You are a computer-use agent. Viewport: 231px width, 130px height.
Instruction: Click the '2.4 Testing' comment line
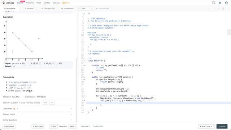[93, 54]
